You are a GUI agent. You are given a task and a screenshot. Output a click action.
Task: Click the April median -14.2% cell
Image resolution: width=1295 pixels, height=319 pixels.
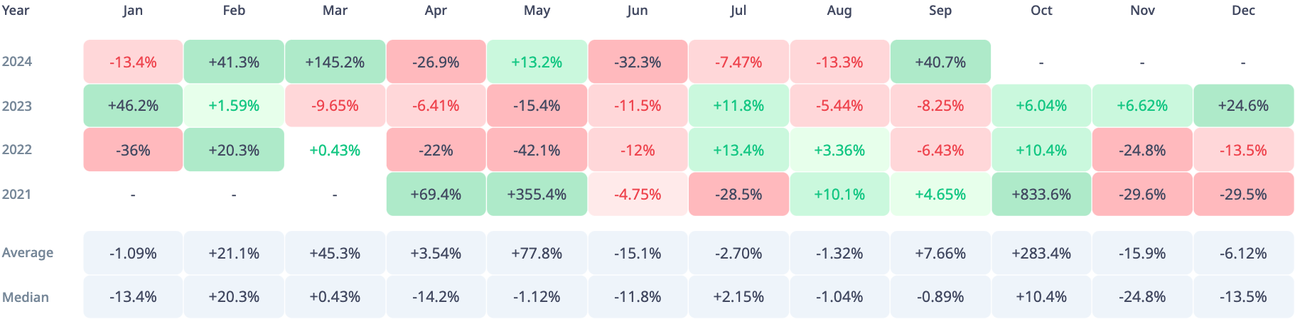pyautogui.click(x=436, y=297)
